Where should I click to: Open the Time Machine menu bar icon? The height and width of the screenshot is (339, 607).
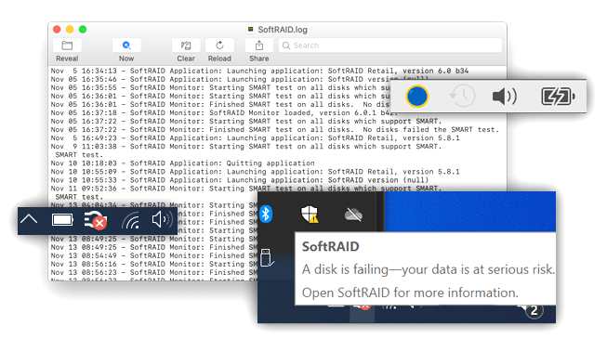click(x=462, y=96)
